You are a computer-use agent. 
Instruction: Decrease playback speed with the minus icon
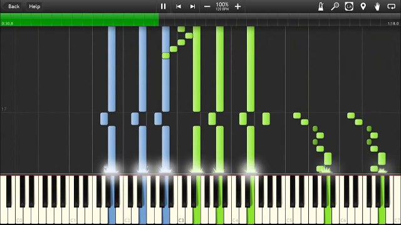[207, 6]
